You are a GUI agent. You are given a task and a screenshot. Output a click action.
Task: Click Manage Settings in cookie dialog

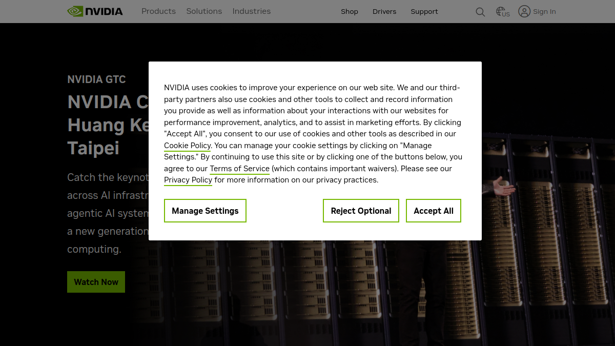pyautogui.click(x=205, y=211)
